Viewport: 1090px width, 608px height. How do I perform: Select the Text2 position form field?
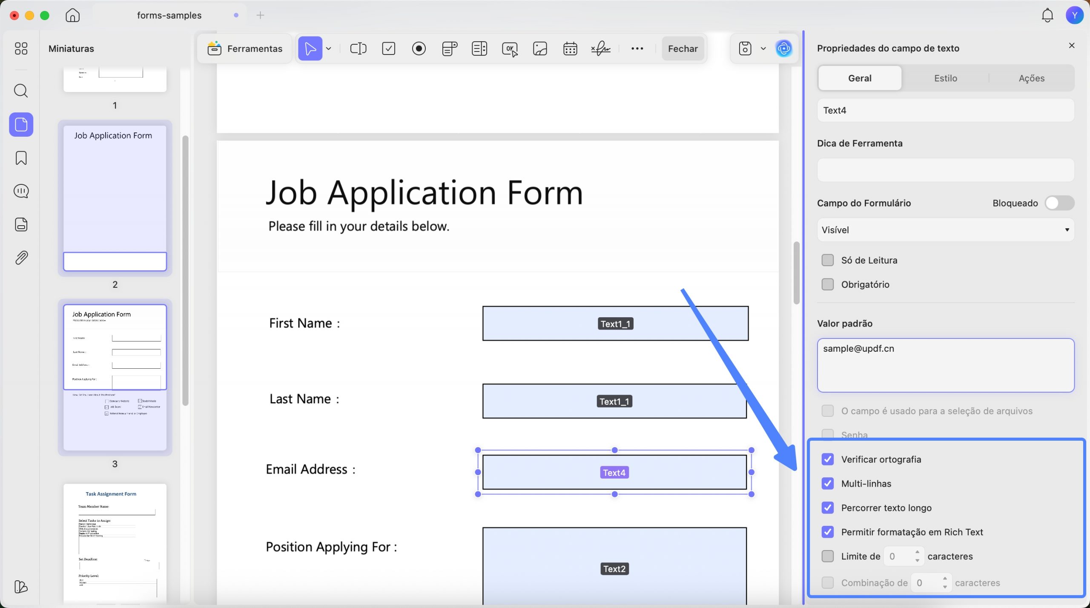tap(614, 566)
